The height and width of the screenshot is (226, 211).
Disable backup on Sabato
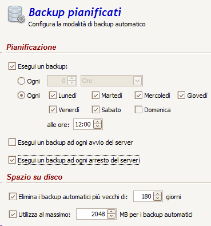pos(95,110)
